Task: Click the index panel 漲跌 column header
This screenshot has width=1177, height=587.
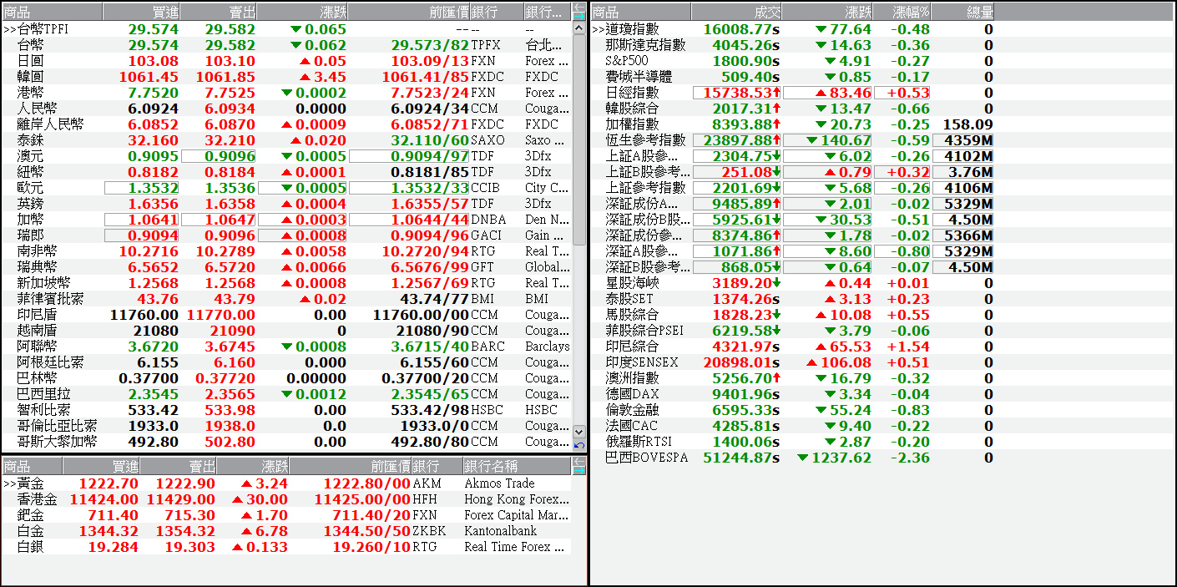Action: [x=828, y=12]
